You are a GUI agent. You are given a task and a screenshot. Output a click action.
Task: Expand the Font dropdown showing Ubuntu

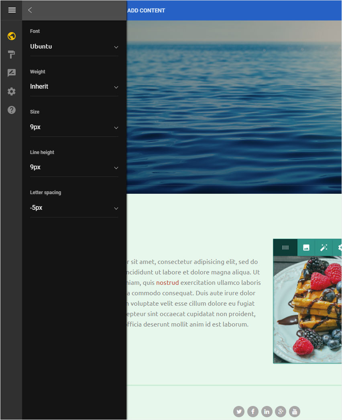pyautogui.click(x=74, y=47)
